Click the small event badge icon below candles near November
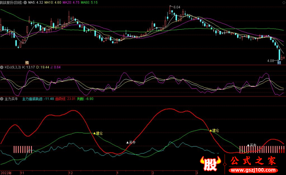The width and height of the screenshot is (286, 175). 27,63
